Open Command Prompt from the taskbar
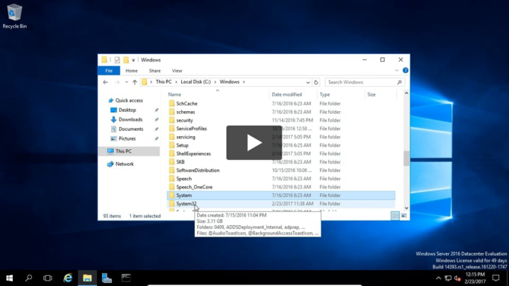This screenshot has width=509, height=286. point(126,278)
